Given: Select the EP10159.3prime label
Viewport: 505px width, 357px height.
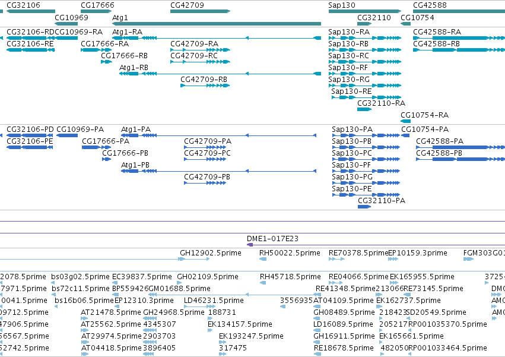Looking at the screenshot, I should [x=418, y=253].
